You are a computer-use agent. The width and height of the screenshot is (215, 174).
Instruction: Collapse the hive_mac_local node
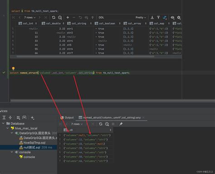click(x=8, y=128)
